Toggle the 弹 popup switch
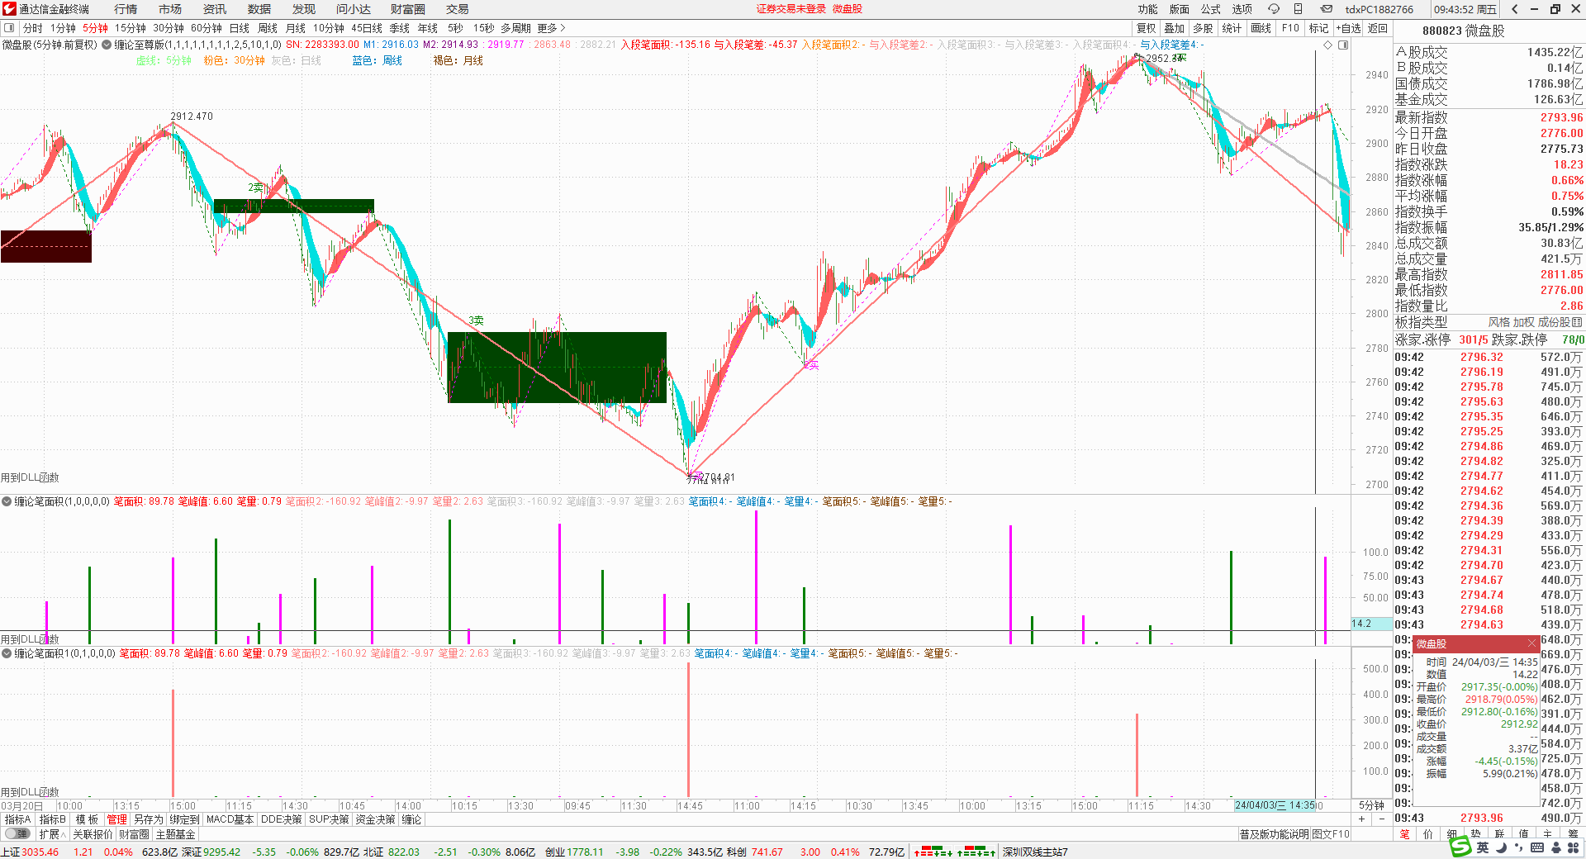1586x859 pixels. pos(17,834)
